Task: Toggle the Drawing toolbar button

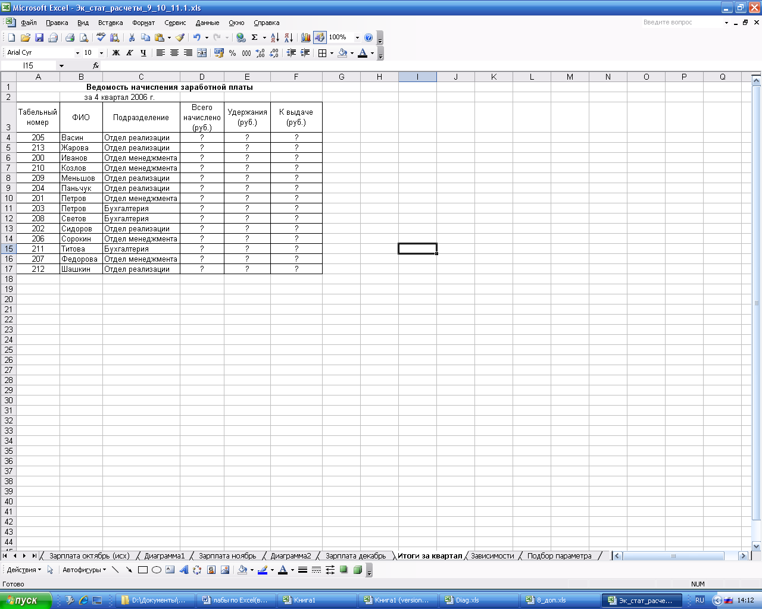Action: (320, 37)
